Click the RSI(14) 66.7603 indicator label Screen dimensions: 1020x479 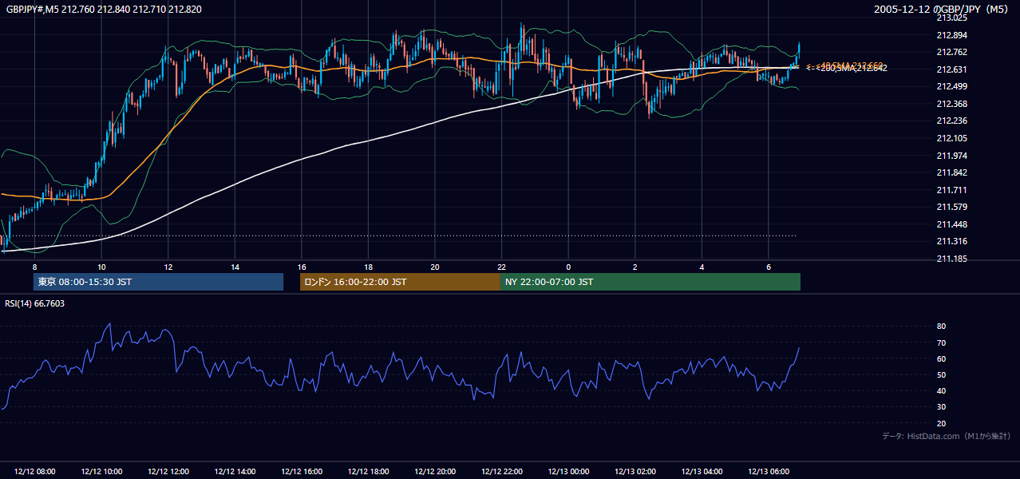tap(35, 303)
